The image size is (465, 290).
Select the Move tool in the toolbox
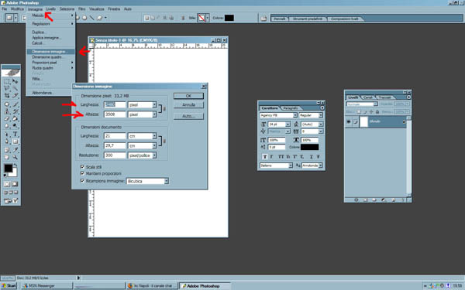tap(15, 81)
